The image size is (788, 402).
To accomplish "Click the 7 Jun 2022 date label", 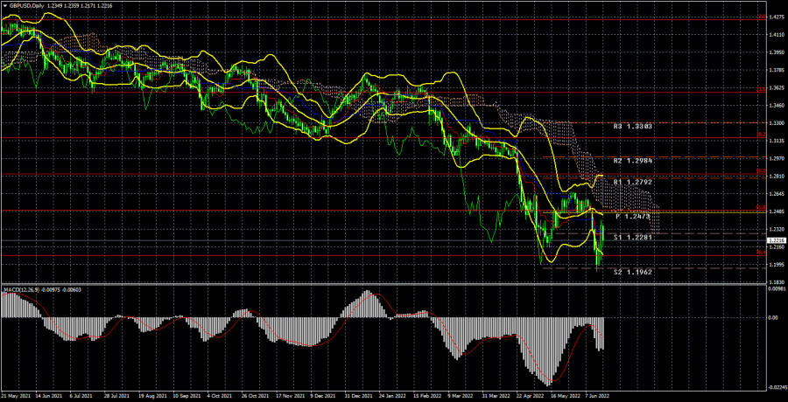I will [x=597, y=396].
